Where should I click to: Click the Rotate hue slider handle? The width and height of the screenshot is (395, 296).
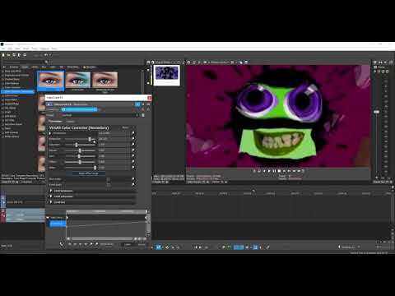[90, 139]
